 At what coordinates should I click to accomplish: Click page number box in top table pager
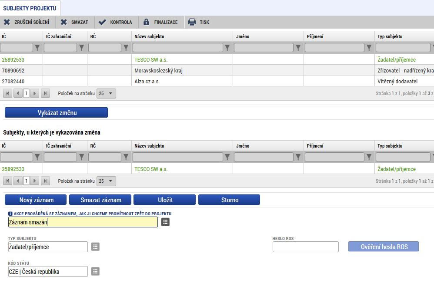pyautogui.click(x=26, y=93)
